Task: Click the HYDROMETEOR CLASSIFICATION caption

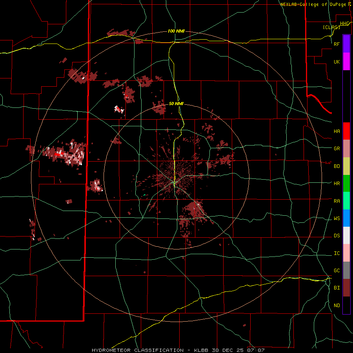Action: 138,350
